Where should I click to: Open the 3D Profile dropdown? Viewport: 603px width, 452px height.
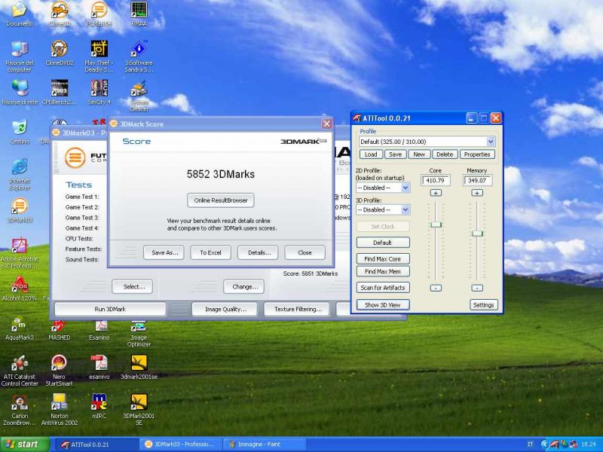405,209
